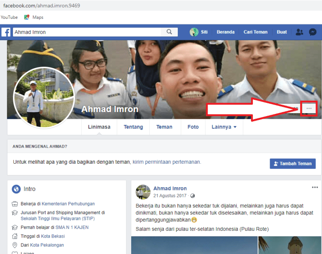Click Buat in the navbar
This screenshot has width=322, height=254.
282,32
